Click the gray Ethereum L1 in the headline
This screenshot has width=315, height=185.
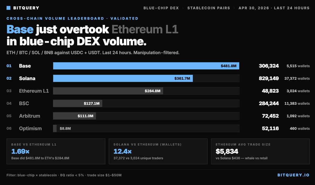tap(145, 29)
